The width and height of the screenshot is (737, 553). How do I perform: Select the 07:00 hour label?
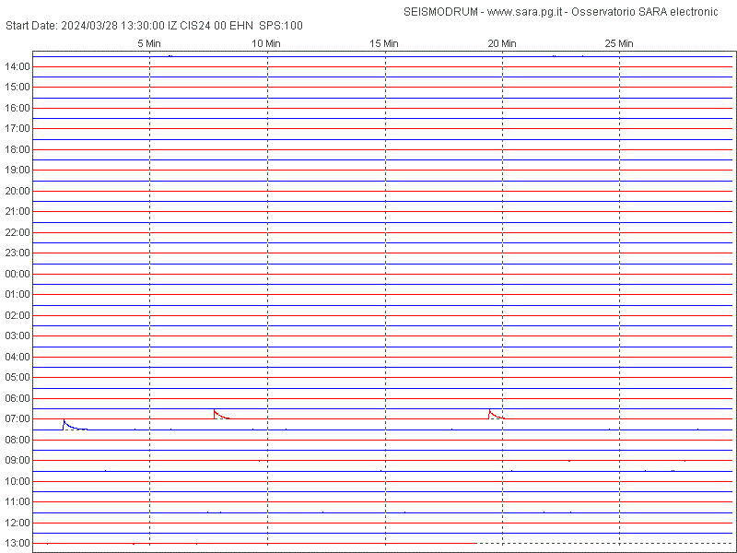[x=18, y=418]
